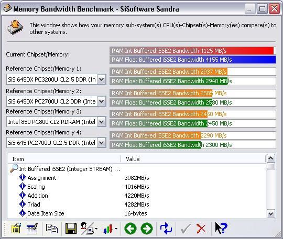Click the list scrollbar down arrow

coord(271,213)
